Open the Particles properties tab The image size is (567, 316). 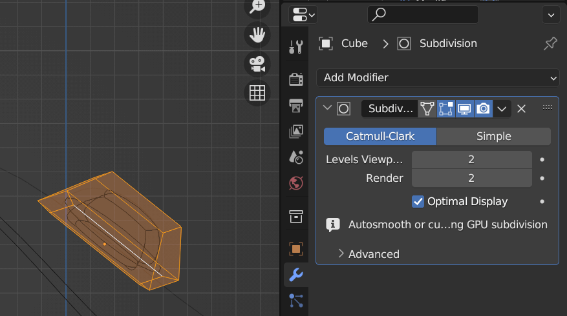[x=296, y=301]
